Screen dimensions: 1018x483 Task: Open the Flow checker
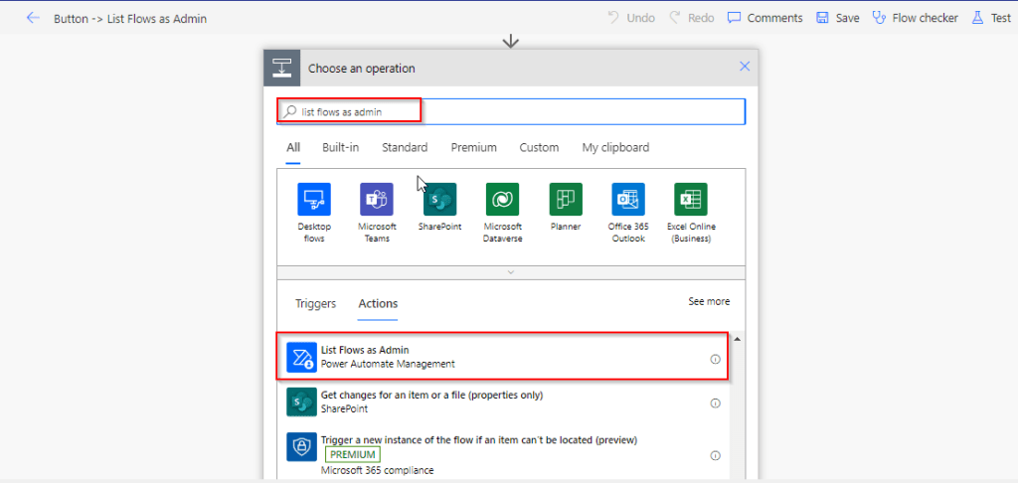point(916,18)
